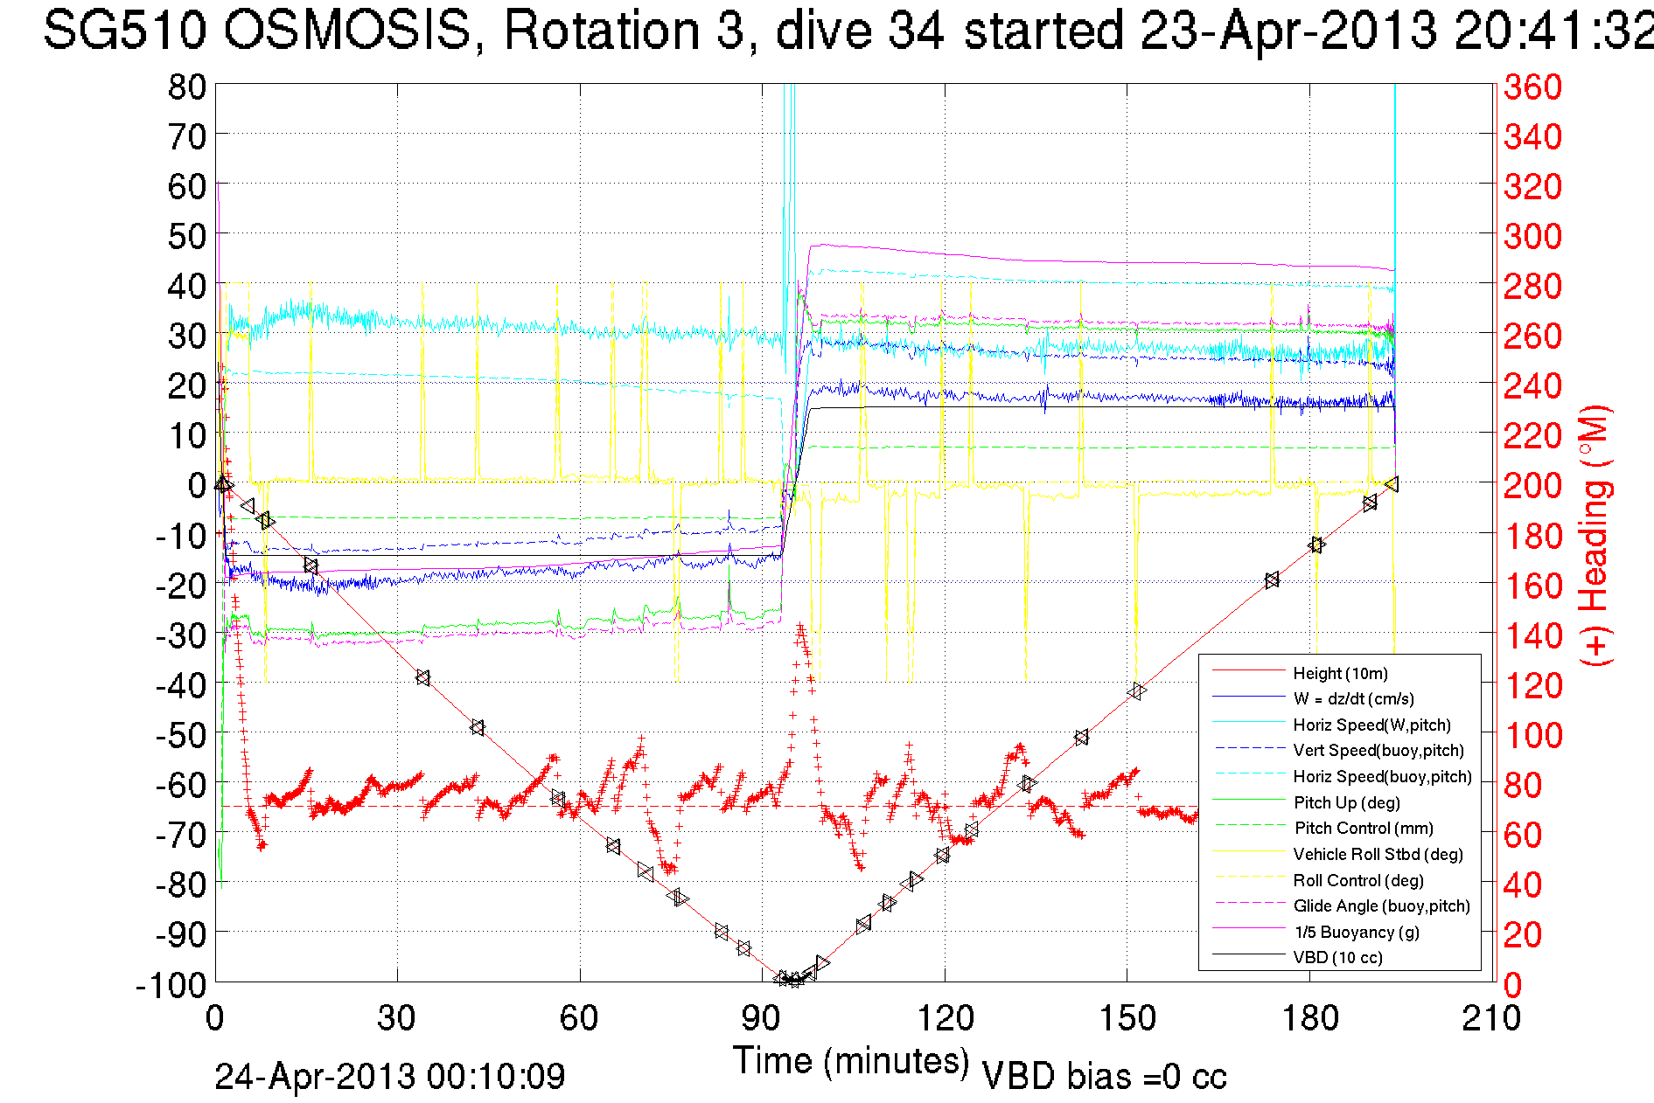Click the red '160' heading tick label
Viewport: 1654px width, 1103px height.
tap(1532, 586)
